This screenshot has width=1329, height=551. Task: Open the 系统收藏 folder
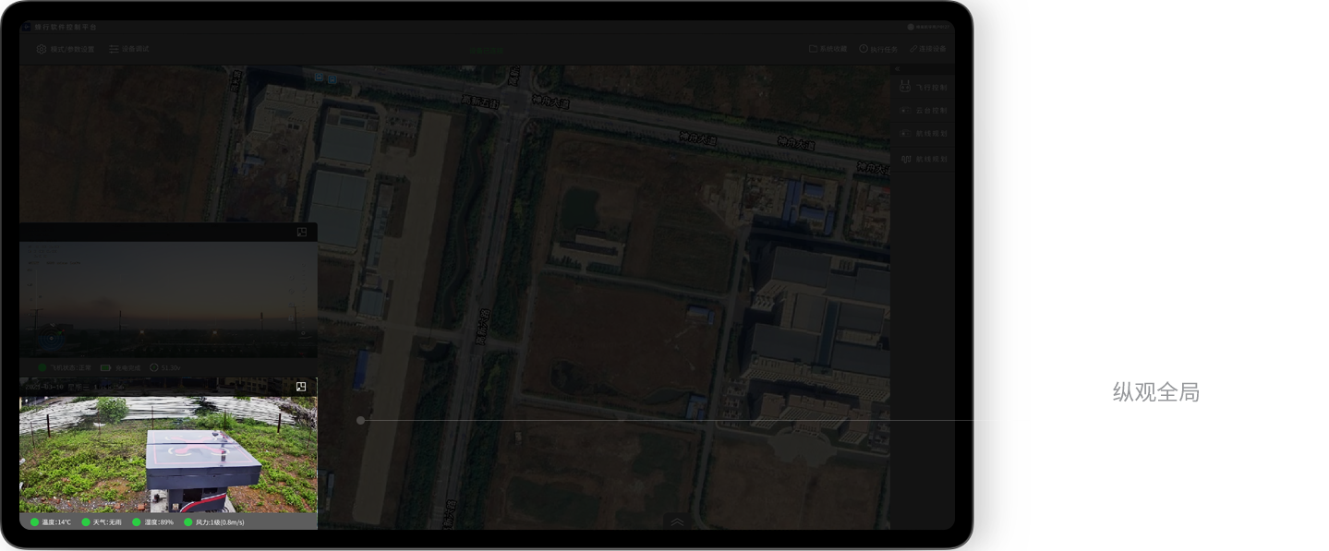828,49
